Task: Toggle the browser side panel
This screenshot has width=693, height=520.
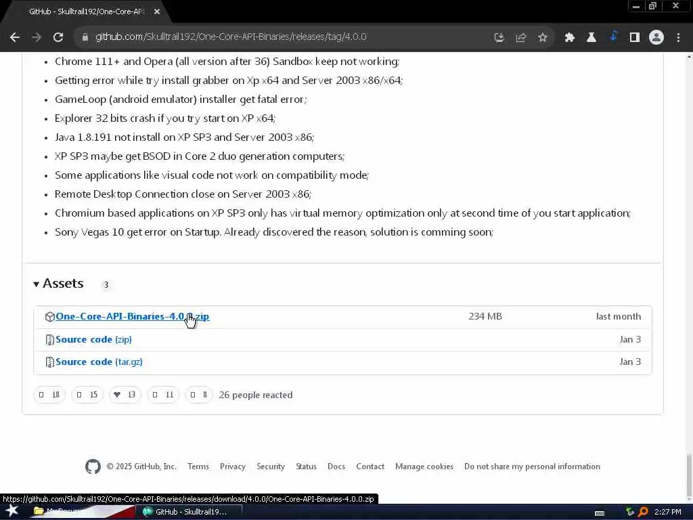Action: point(635,38)
